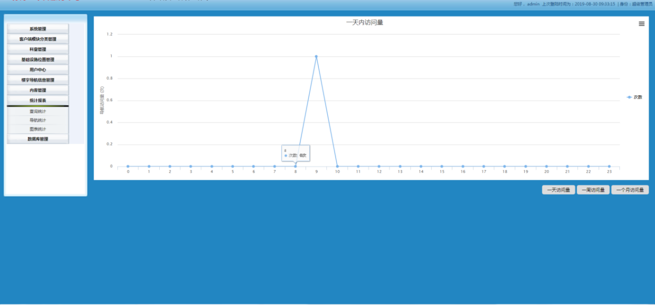Select 导航统计 submenu item
This screenshot has height=305, width=655.
click(38, 120)
